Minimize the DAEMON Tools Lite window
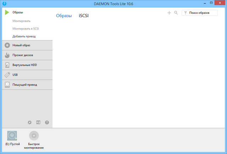227x154 pixels. click(205, 3)
